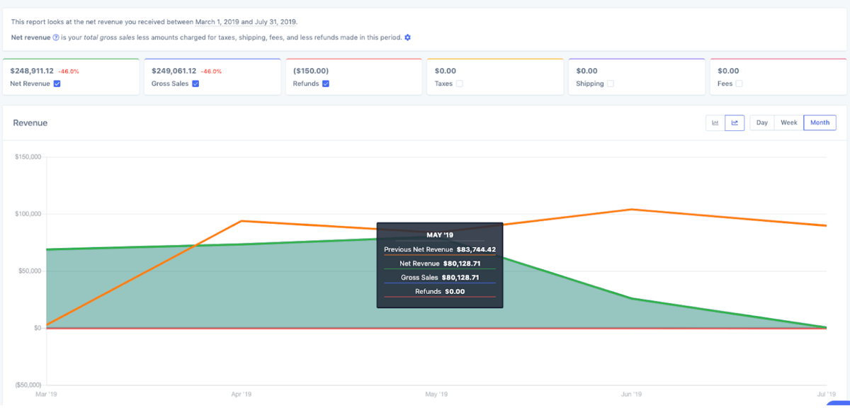Screen dimensions: 850x408
Task: Switch to the Day view tab
Action: pos(761,122)
